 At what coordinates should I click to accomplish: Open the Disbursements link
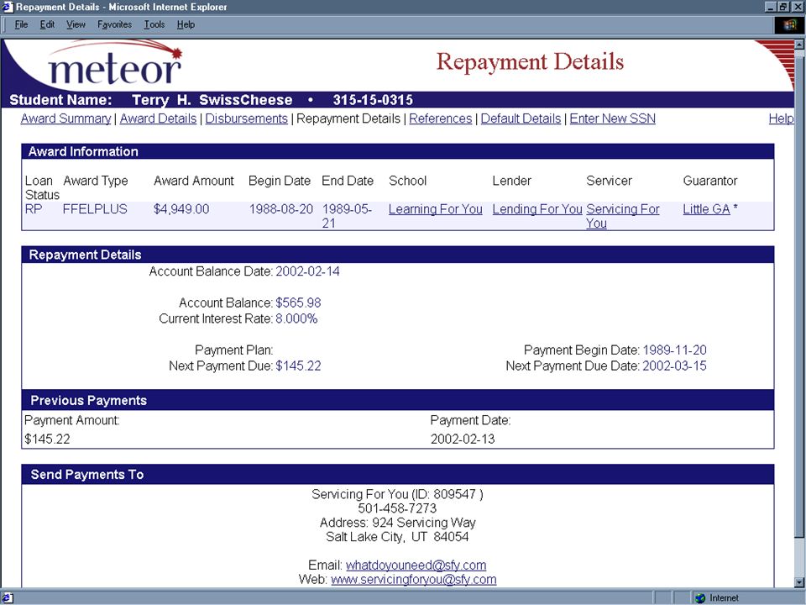(x=246, y=118)
